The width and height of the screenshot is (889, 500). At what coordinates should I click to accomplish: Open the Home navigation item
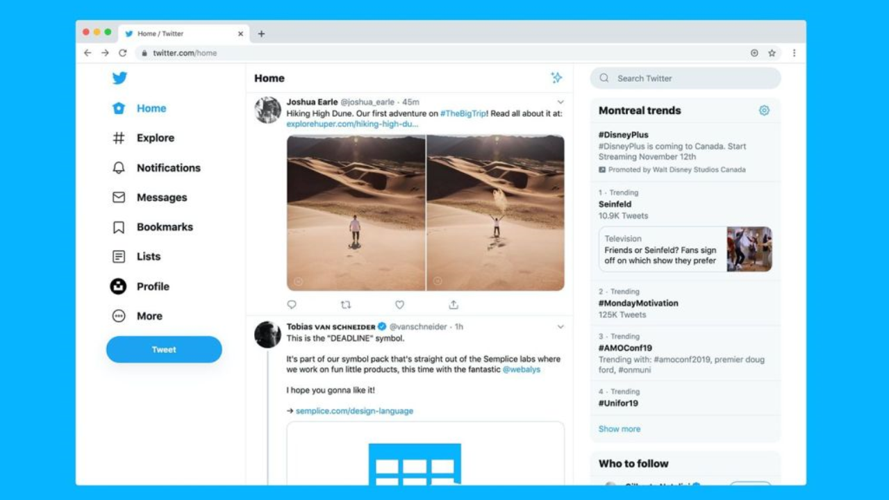(139, 108)
